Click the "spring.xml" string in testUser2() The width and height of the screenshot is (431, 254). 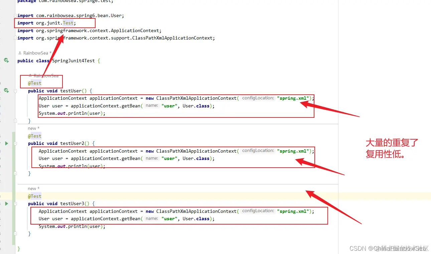[293, 151]
